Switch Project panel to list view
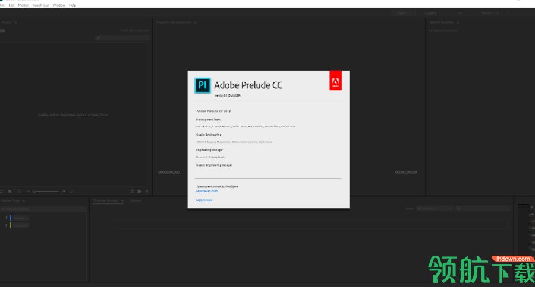The image size is (535, 287). coord(10,192)
